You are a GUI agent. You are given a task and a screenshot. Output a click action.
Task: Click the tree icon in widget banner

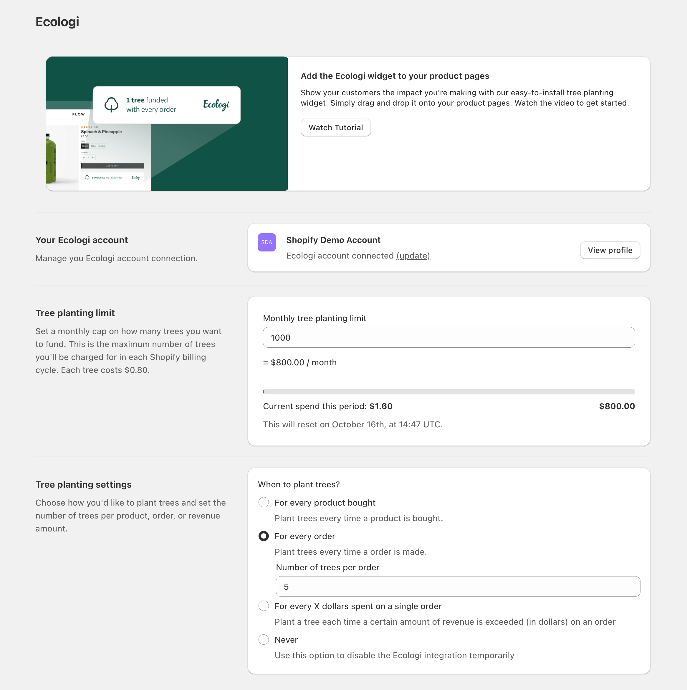[111, 105]
